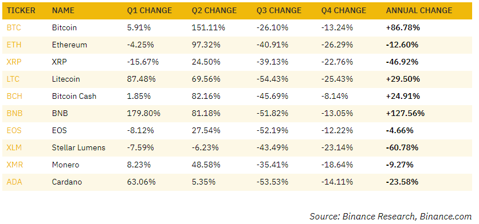
Task: Click Bitcoin's annual change +86.78%
Action: click(x=403, y=28)
